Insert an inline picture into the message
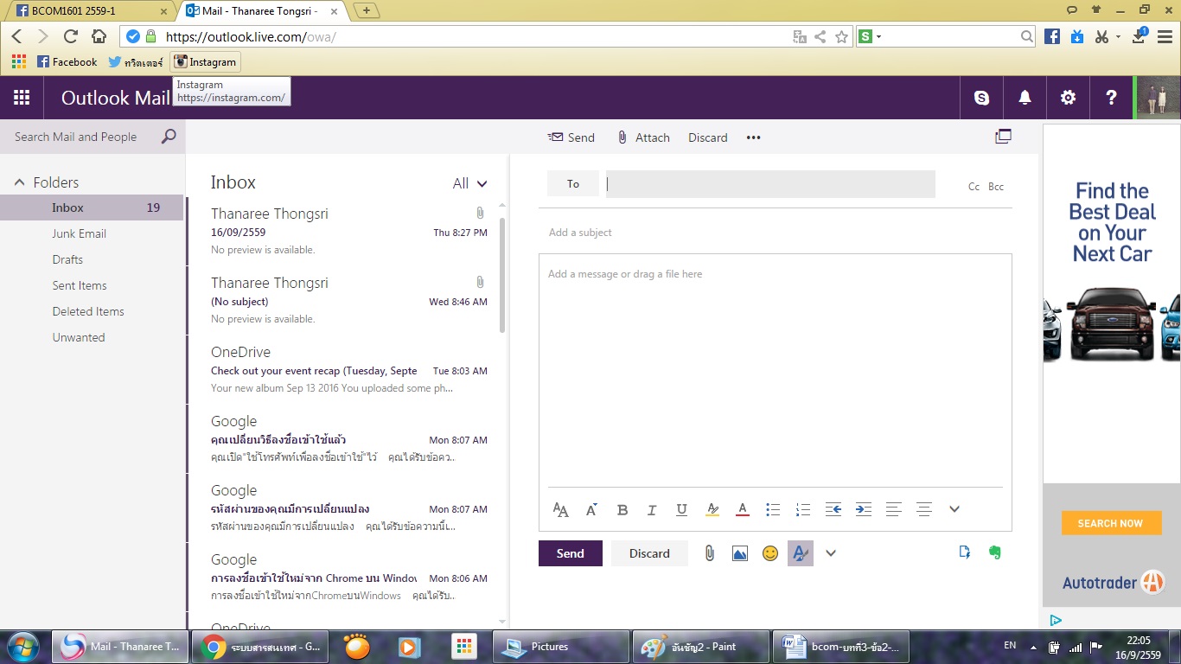 point(740,553)
